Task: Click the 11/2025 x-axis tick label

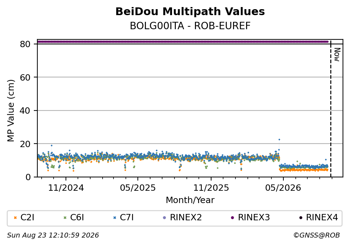Action: 211,188
